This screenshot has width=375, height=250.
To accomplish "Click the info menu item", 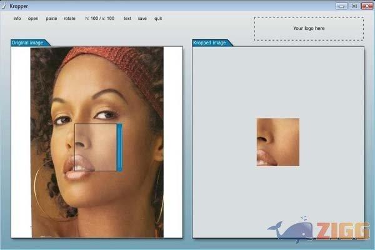I will [17, 19].
